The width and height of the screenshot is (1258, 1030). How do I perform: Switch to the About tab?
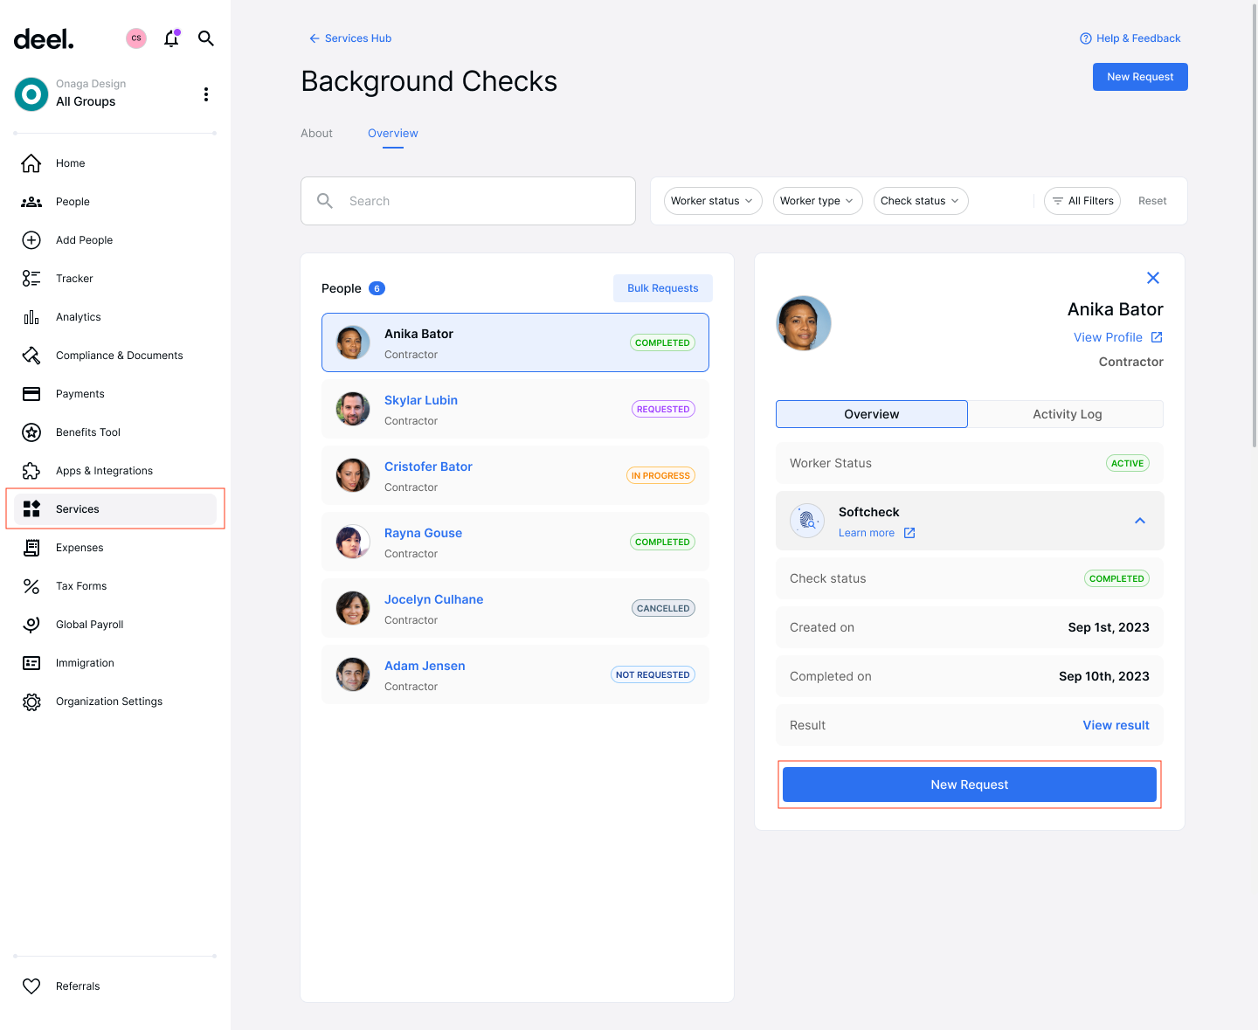(x=316, y=134)
